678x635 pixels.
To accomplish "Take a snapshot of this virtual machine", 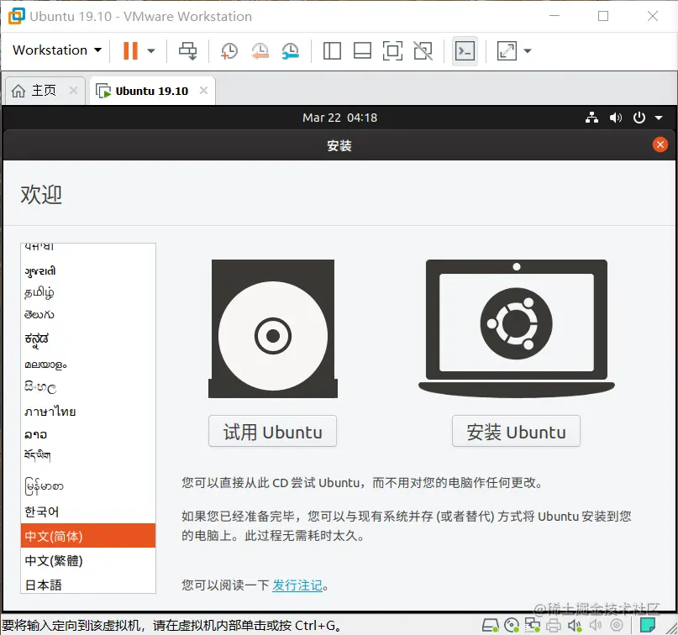I will point(229,50).
